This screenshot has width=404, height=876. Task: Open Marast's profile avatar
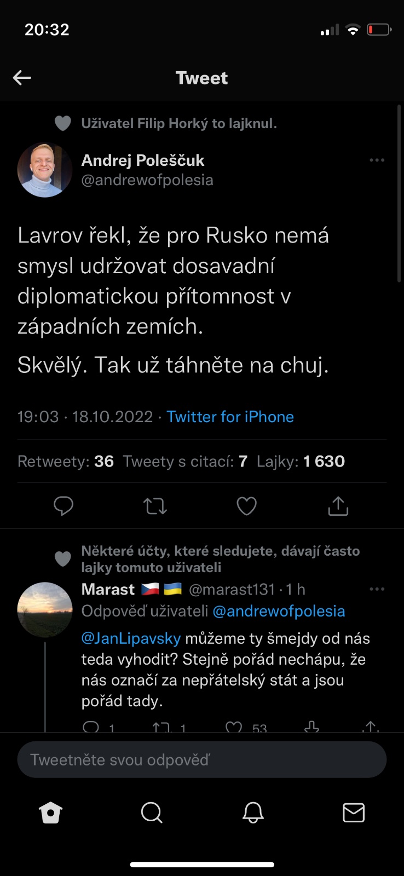pyautogui.click(x=45, y=609)
